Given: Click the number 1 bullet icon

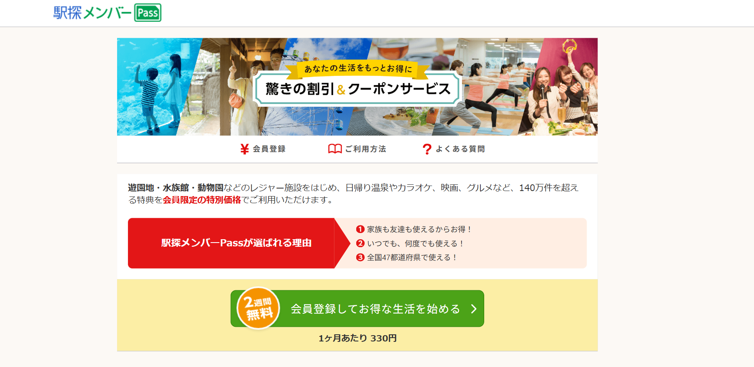Looking at the screenshot, I should [360, 229].
